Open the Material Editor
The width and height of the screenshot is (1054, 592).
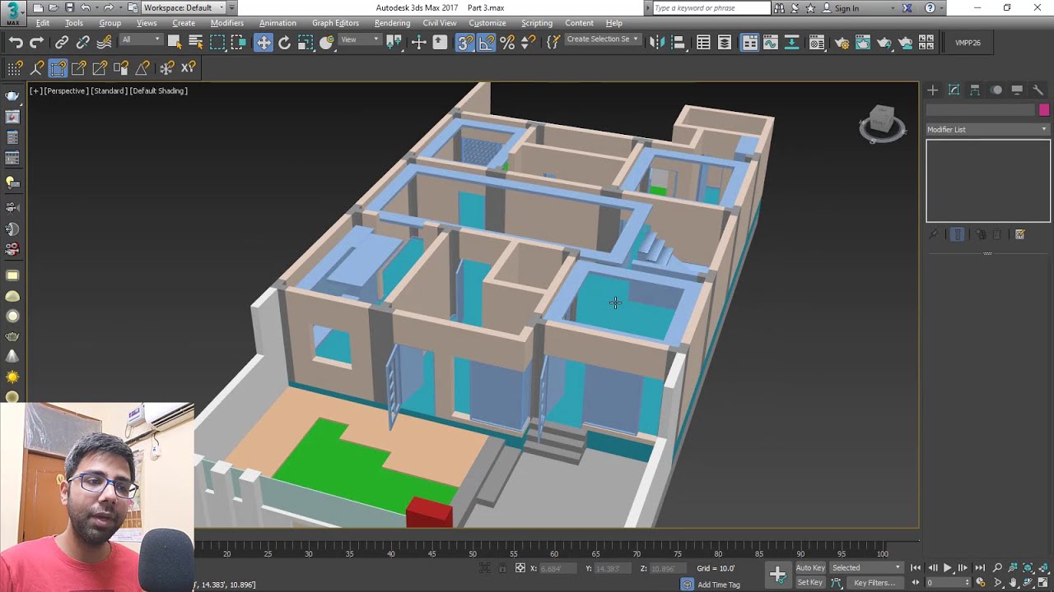pyautogui.click(x=817, y=43)
